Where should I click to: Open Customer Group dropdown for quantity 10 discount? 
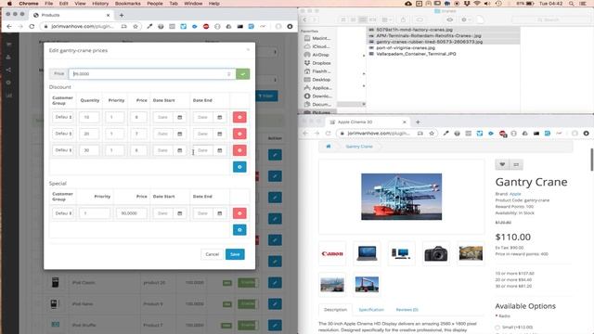(62, 117)
